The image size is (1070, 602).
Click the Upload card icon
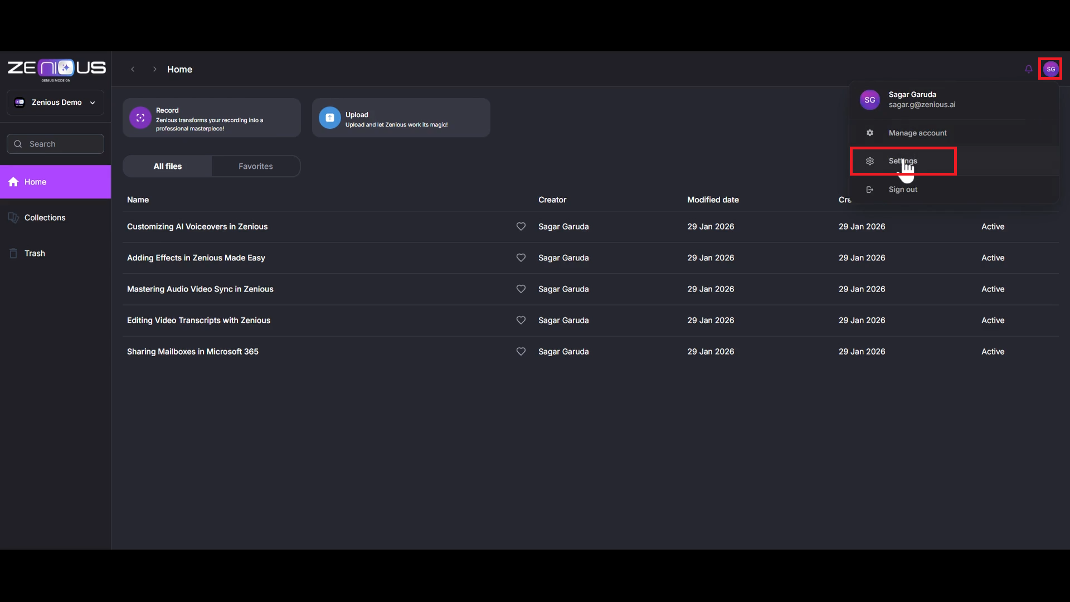329,118
